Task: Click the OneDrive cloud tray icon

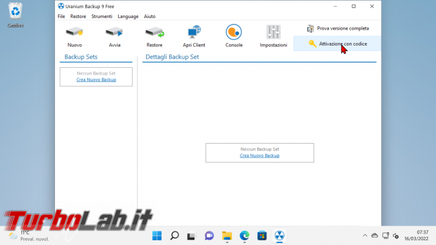Action: (x=375, y=236)
